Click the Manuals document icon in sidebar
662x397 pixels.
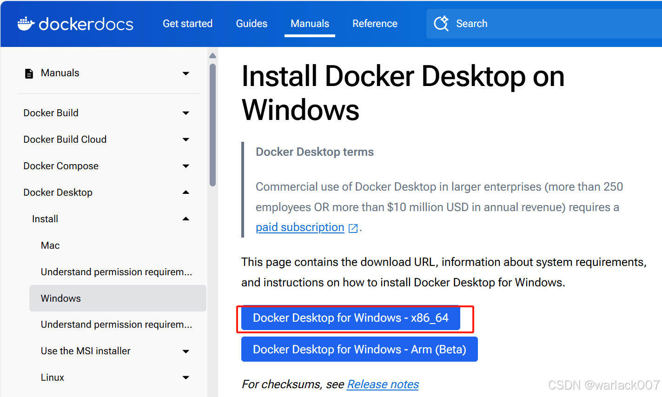(x=29, y=73)
